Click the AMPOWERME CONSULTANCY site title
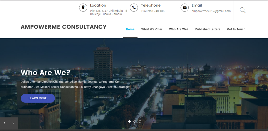Viewport: 268px width, 131px height. coord(64,27)
